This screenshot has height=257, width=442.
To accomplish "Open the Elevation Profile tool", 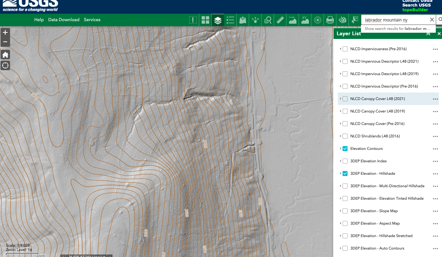I will pyautogui.click(x=293, y=20).
